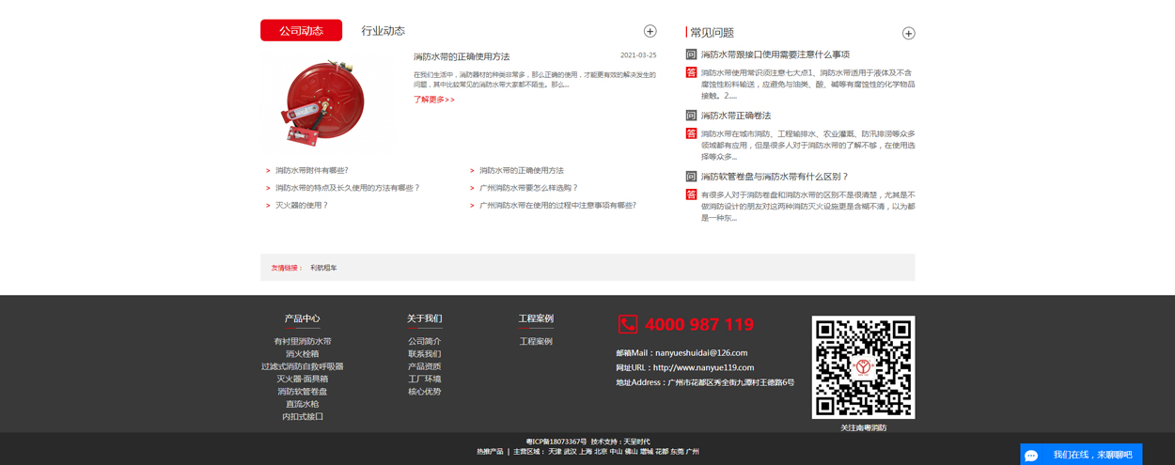Switch to the 公司动态 tab
1175x465 pixels.
coord(301,31)
